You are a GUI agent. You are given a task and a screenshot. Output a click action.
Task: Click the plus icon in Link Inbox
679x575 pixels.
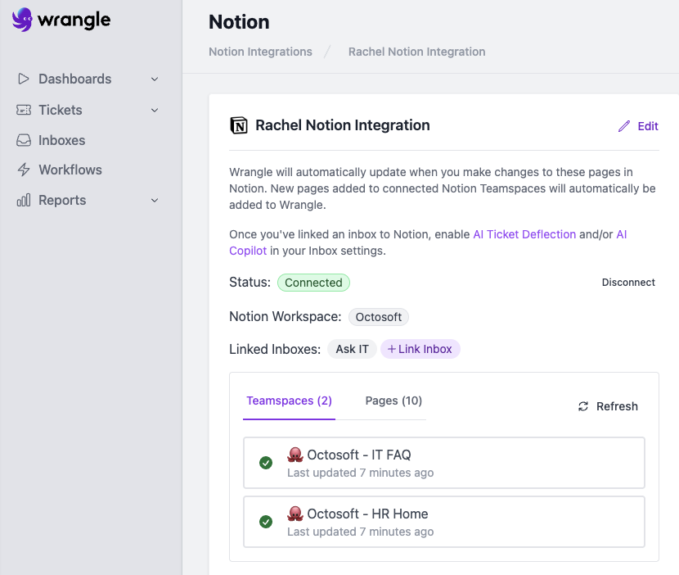(x=392, y=349)
